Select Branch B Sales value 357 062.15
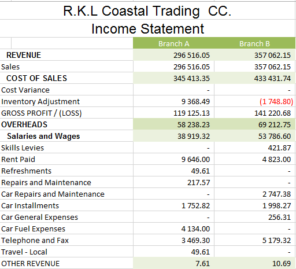 (x=272, y=67)
